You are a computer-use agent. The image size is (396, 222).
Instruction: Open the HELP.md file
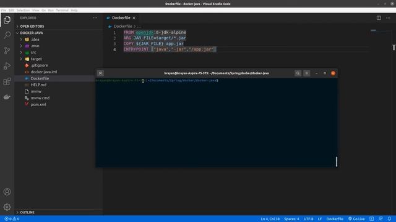[38, 85]
